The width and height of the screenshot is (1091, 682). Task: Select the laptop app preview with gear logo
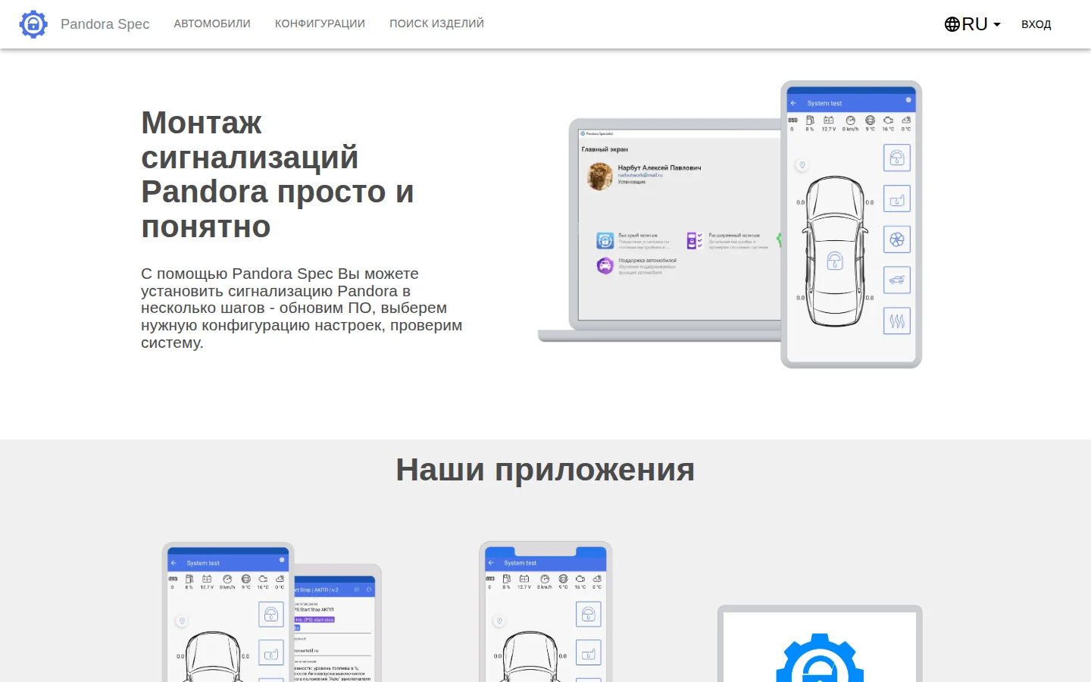820,643
